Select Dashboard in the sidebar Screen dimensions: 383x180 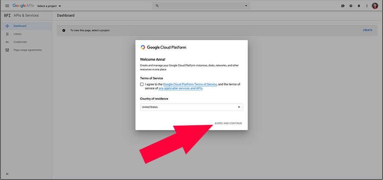coord(26,26)
